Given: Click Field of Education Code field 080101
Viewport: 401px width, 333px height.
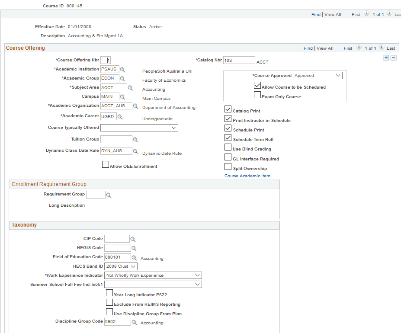Looking at the screenshot, I should pos(118,257).
